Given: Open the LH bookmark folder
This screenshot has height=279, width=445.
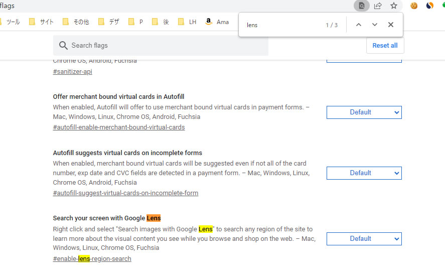Looking at the screenshot, I should click(187, 22).
